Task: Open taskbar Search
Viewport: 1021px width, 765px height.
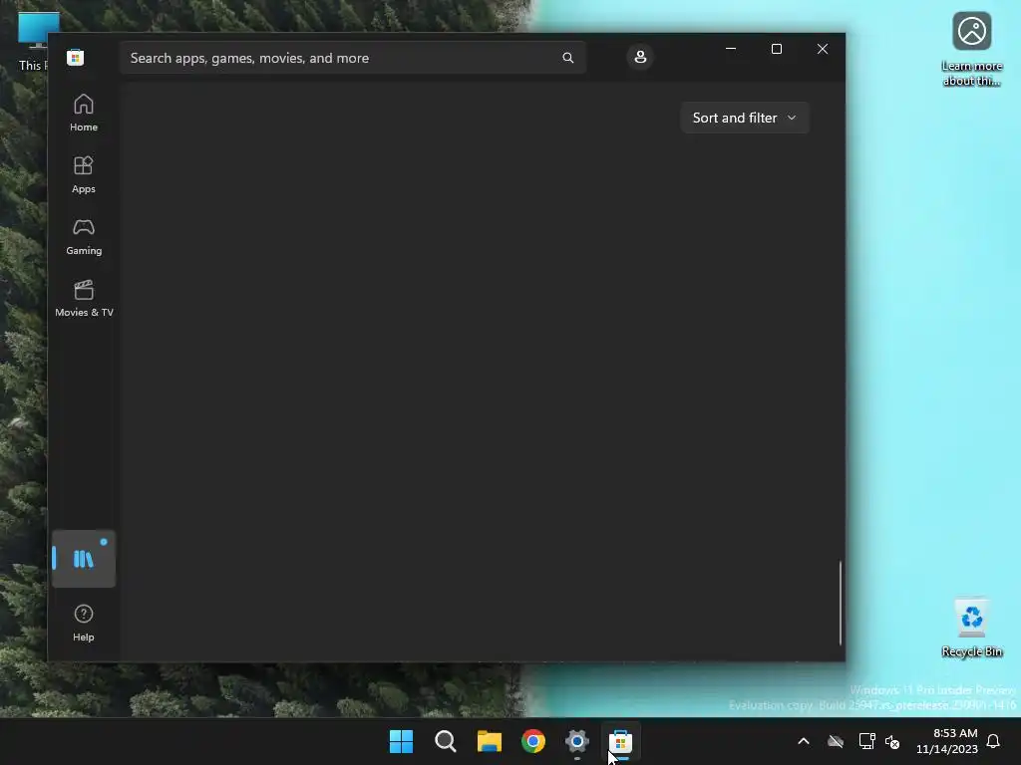Action: pyautogui.click(x=446, y=741)
